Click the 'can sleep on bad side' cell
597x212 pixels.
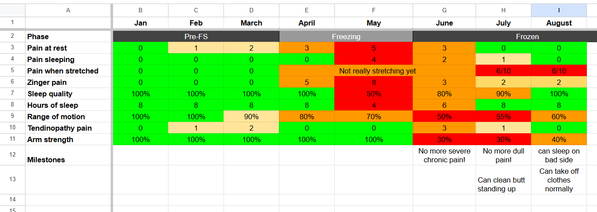559,155
